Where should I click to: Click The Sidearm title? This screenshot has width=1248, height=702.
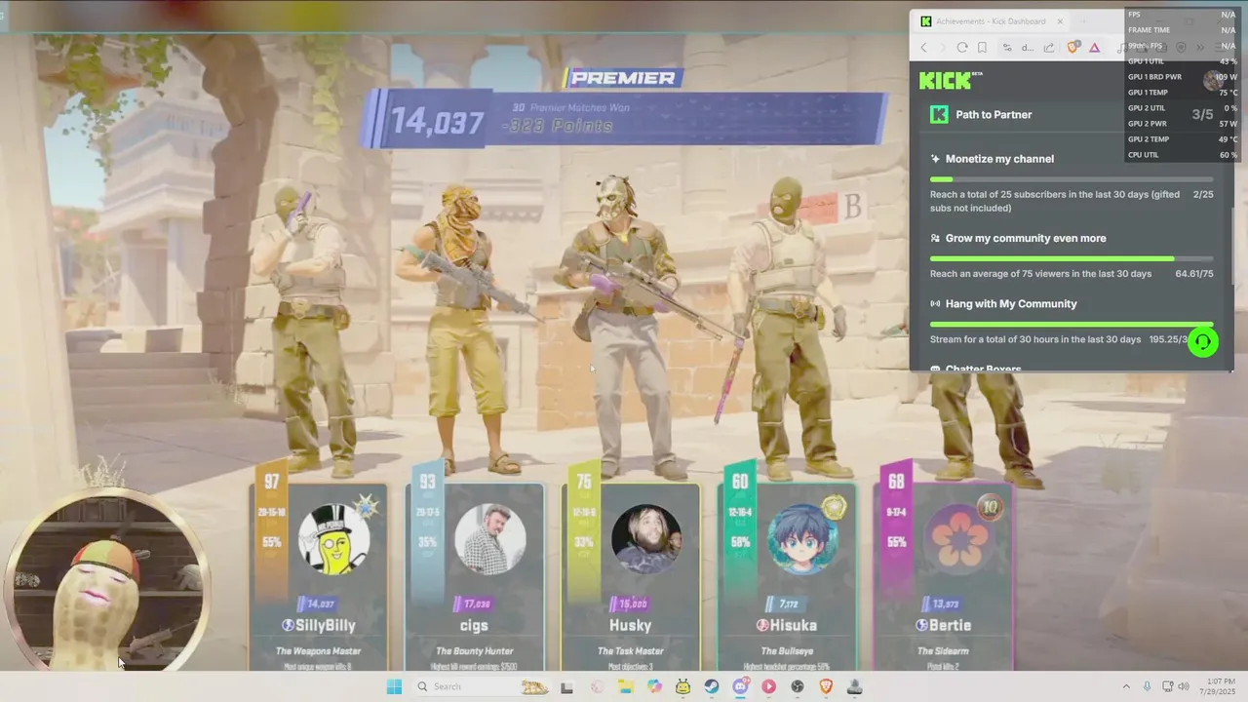click(944, 651)
